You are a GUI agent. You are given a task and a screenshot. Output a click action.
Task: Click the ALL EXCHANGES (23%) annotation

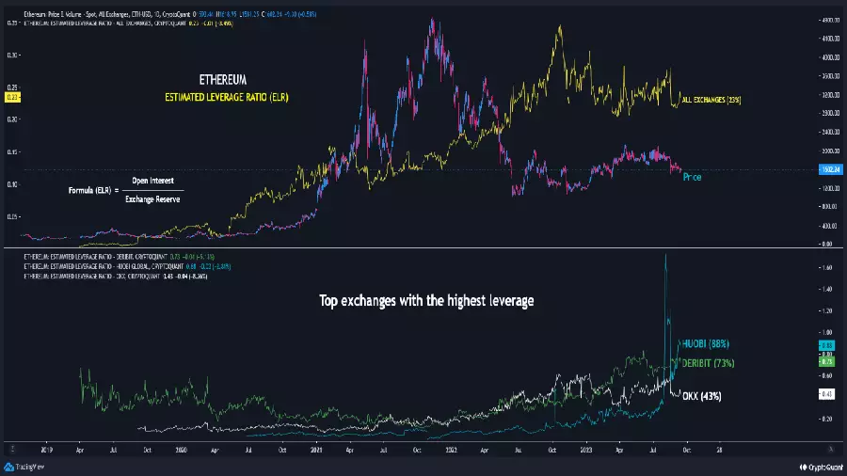tap(711, 100)
